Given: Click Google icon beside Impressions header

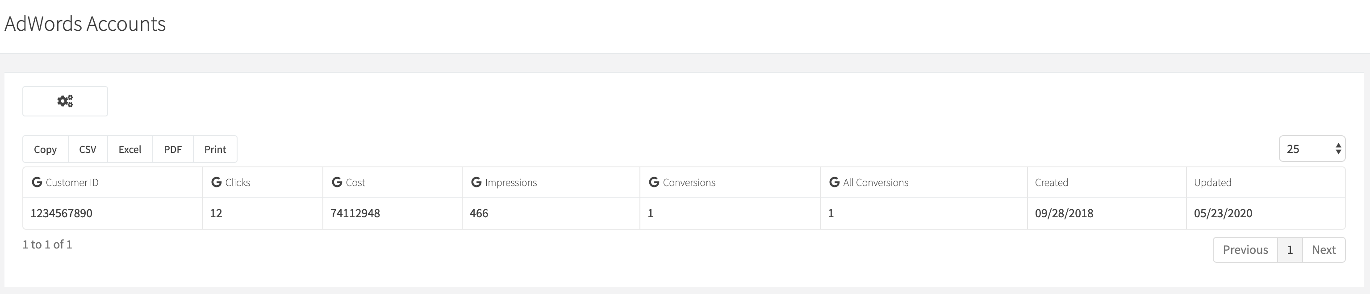Looking at the screenshot, I should tap(476, 182).
